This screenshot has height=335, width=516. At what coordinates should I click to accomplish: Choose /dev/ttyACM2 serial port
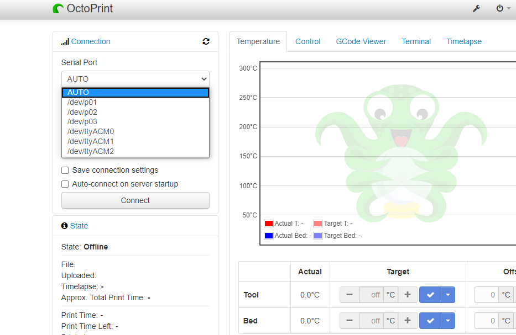pyautogui.click(x=135, y=151)
